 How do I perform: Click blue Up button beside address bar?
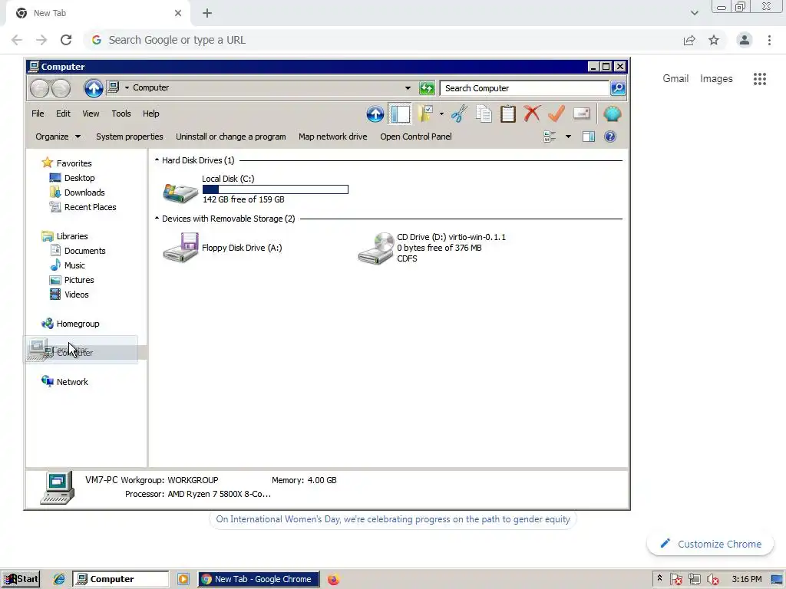pos(93,88)
